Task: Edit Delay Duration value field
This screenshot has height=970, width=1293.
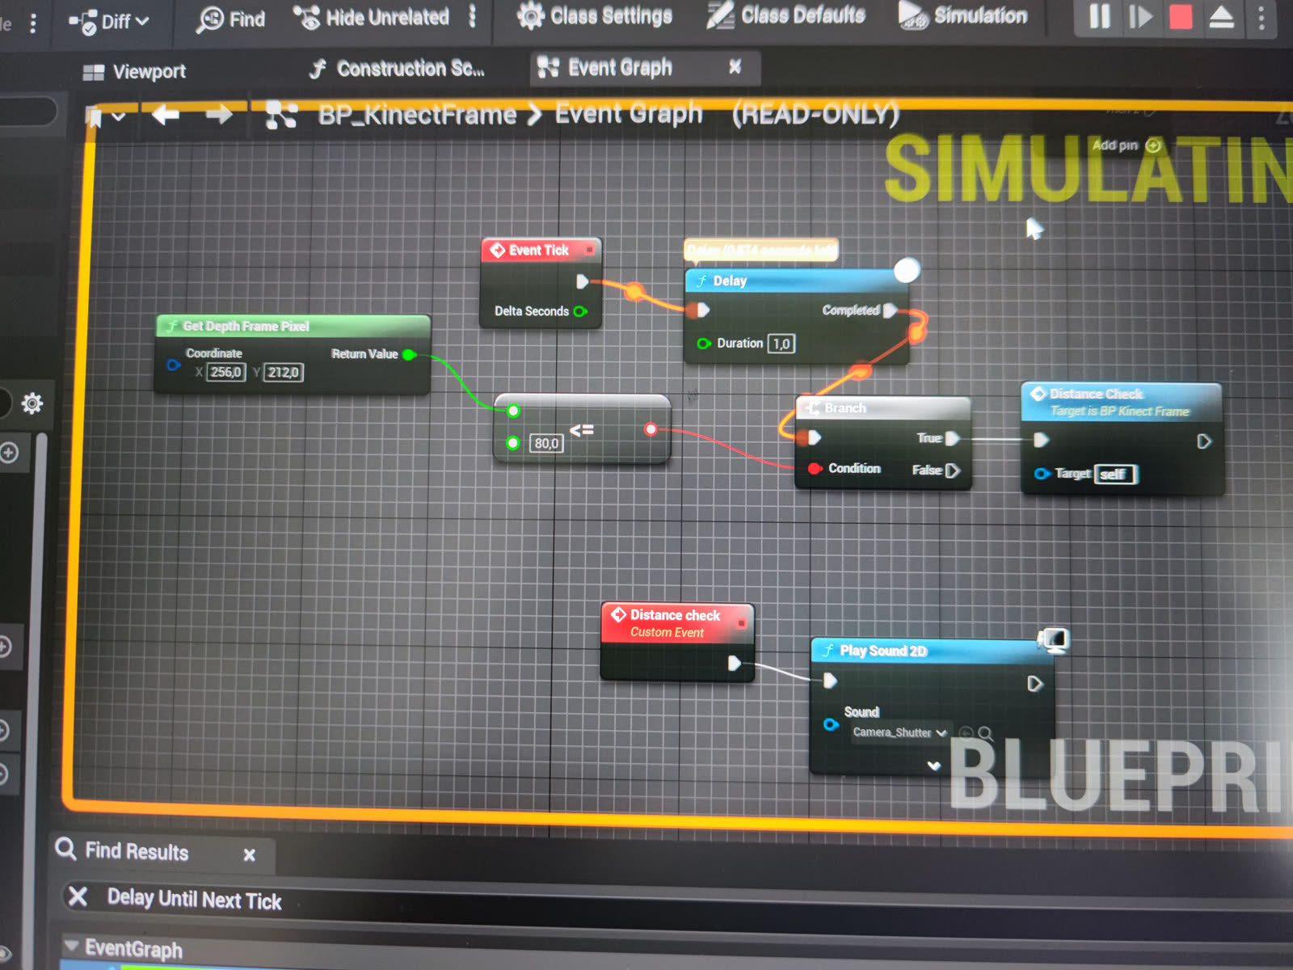Action: point(781,344)
